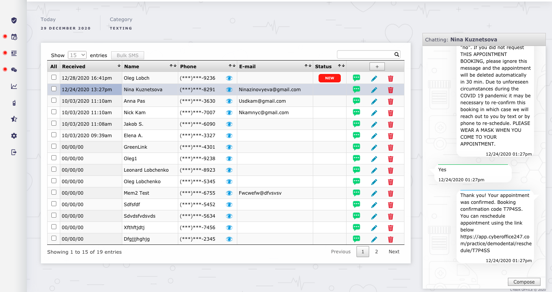Open chat for Leonard Lobchenko
This screenshot has height=292, width=552.
pyautogui.click(x=356, y=170)
